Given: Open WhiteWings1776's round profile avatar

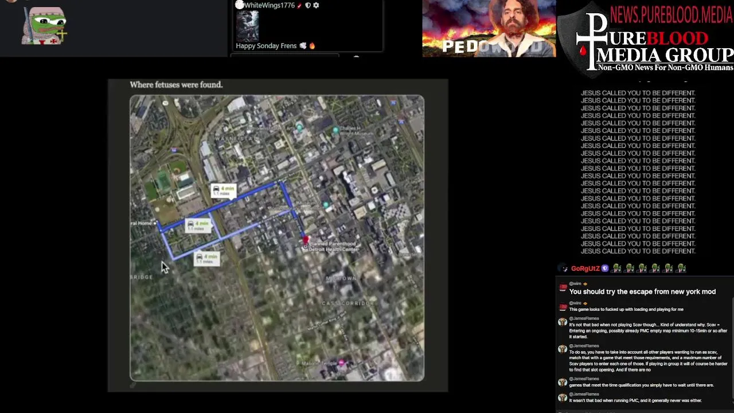Looking at the screenshot, I should [240, 5].
